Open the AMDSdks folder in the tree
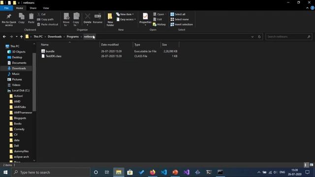 [20, 107]
